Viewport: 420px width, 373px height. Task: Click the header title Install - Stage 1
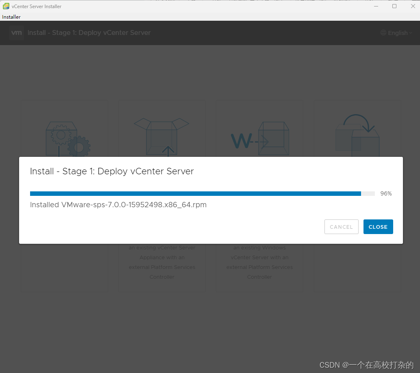tap(89, 33)
